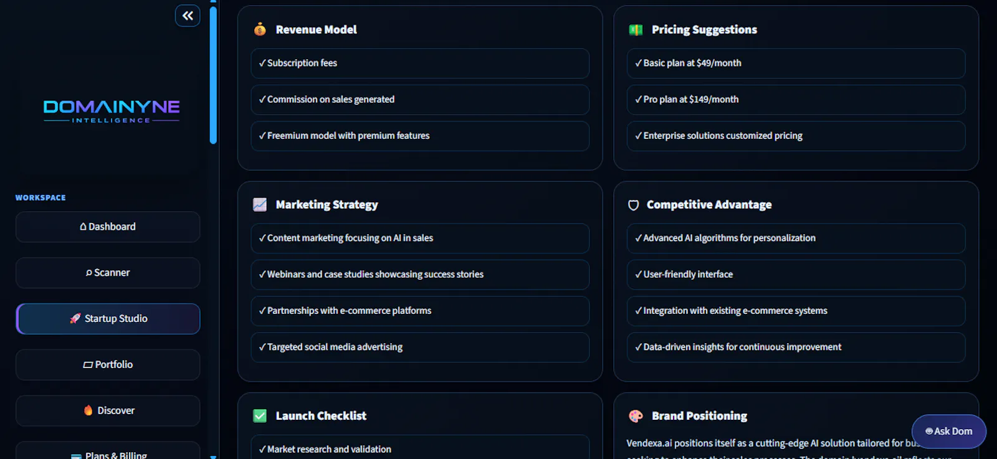Click the sidebar vertical scrollbar
This screenshot has height=459, width=997.
pyautogui.click(x=213, y=75)
